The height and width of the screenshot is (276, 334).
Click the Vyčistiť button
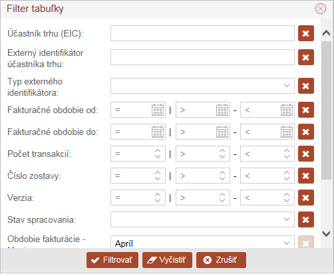coord(167,260)
